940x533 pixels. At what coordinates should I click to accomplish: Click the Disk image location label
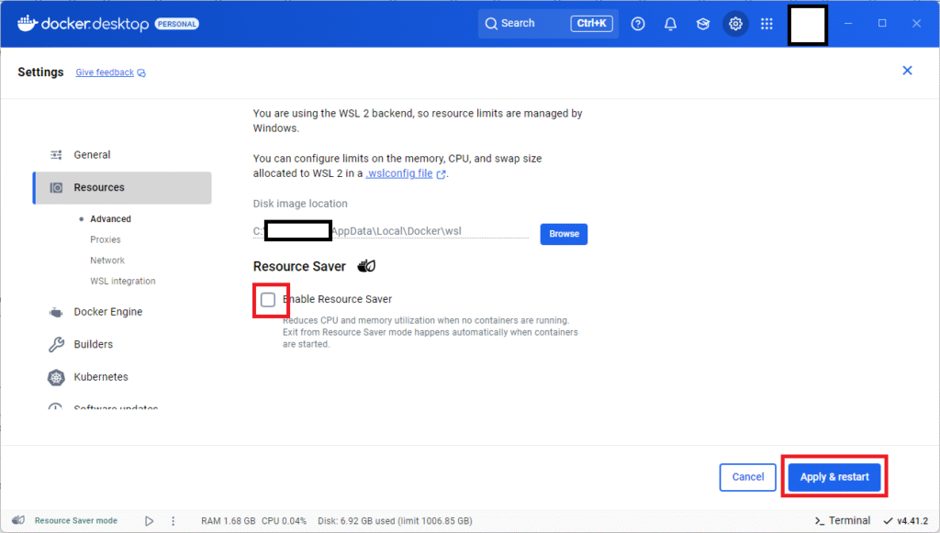pos(300,204)
